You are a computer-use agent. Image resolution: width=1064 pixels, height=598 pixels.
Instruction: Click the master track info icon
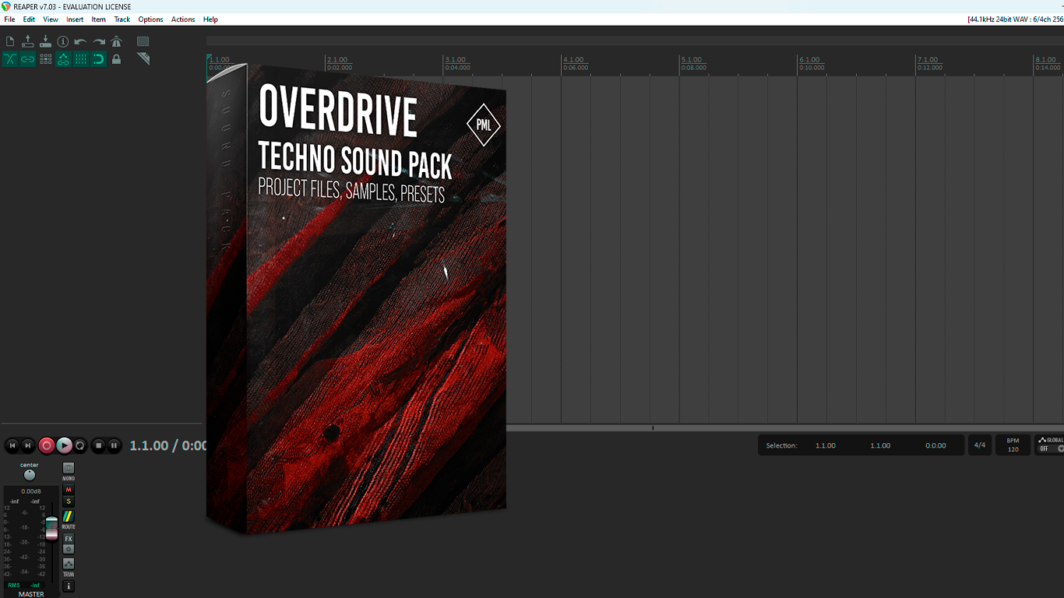click(69, 586)
